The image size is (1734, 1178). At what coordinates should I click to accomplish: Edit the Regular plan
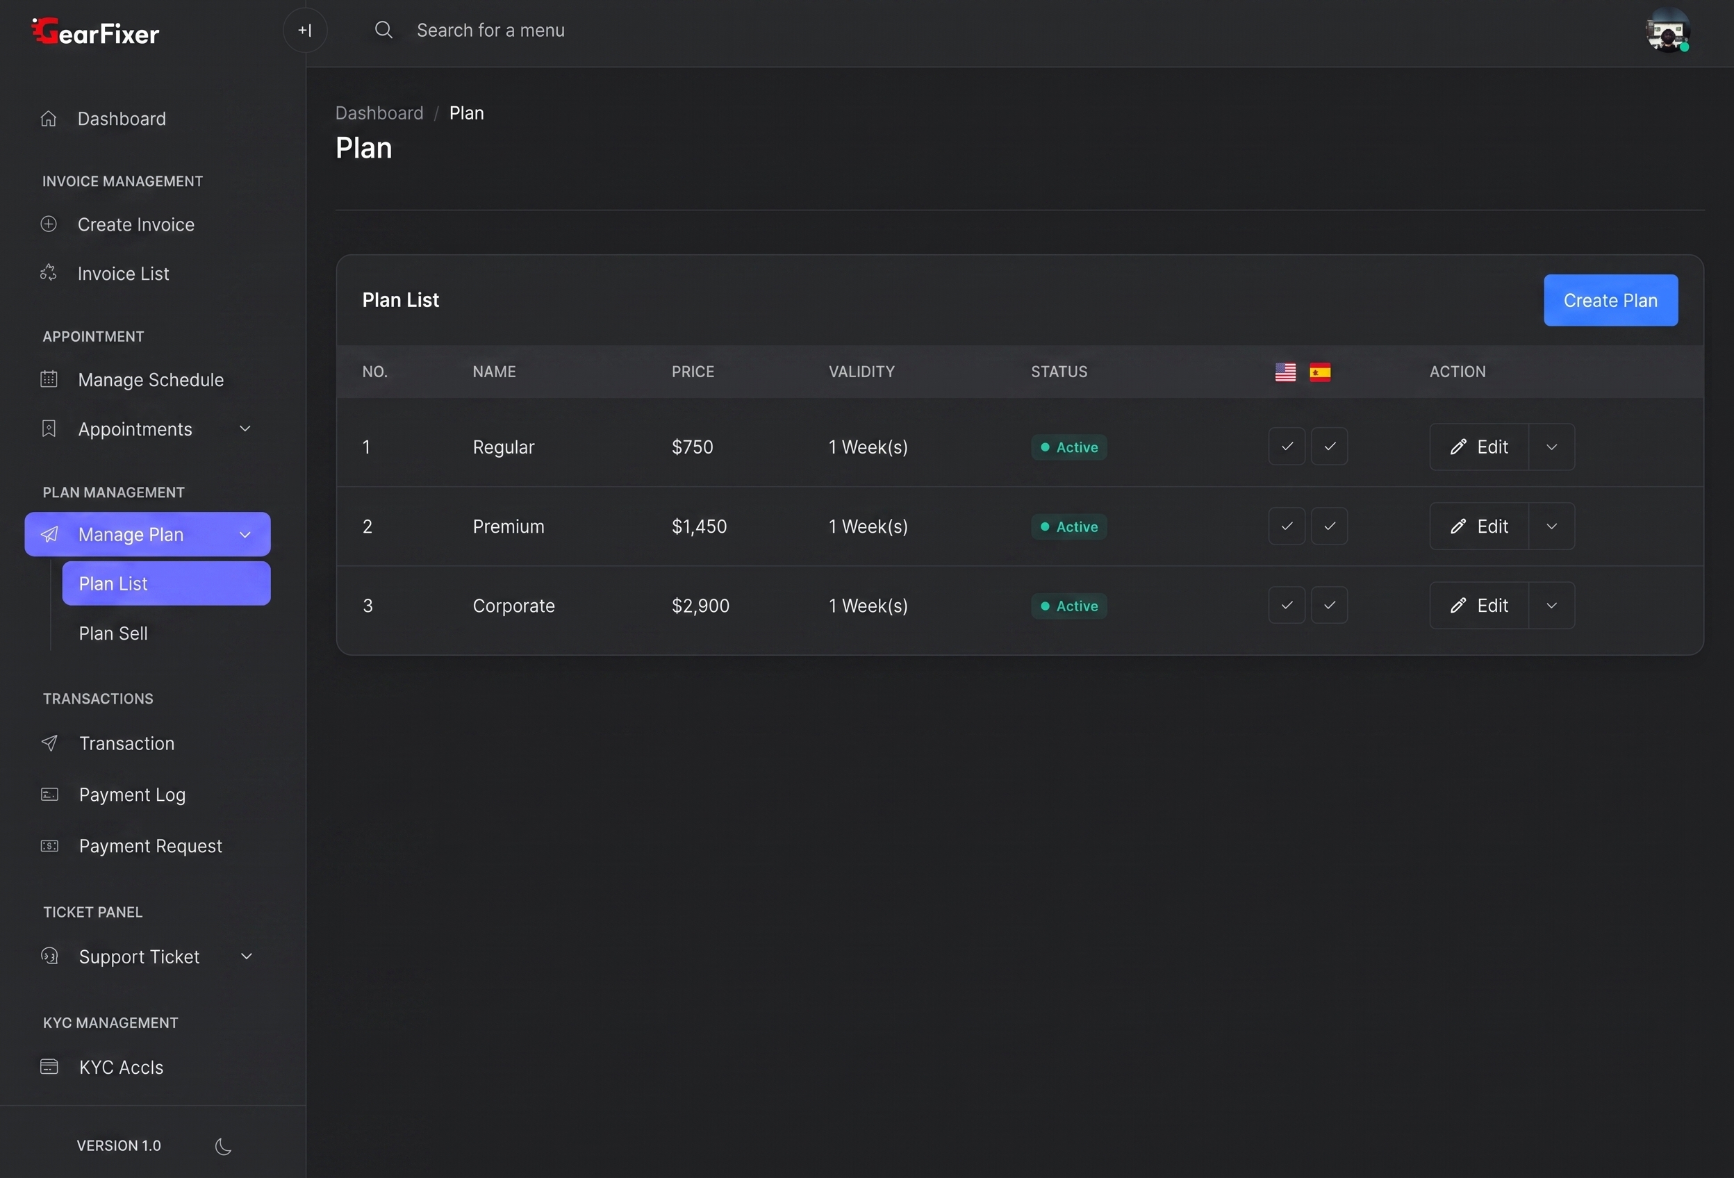[1479, 447]
